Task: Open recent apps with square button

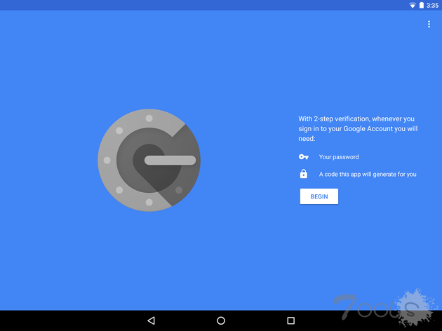Action: (290, 320)
